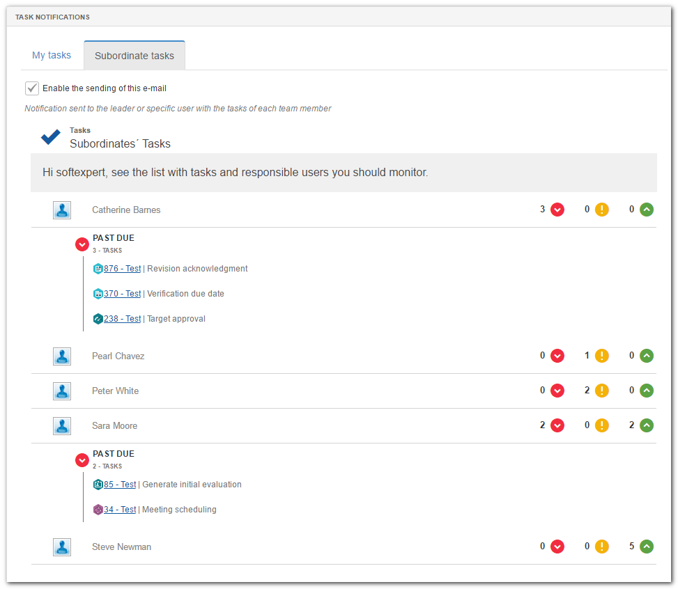
Task: Select Subordinate tasks tab
Action: point(134,56)
